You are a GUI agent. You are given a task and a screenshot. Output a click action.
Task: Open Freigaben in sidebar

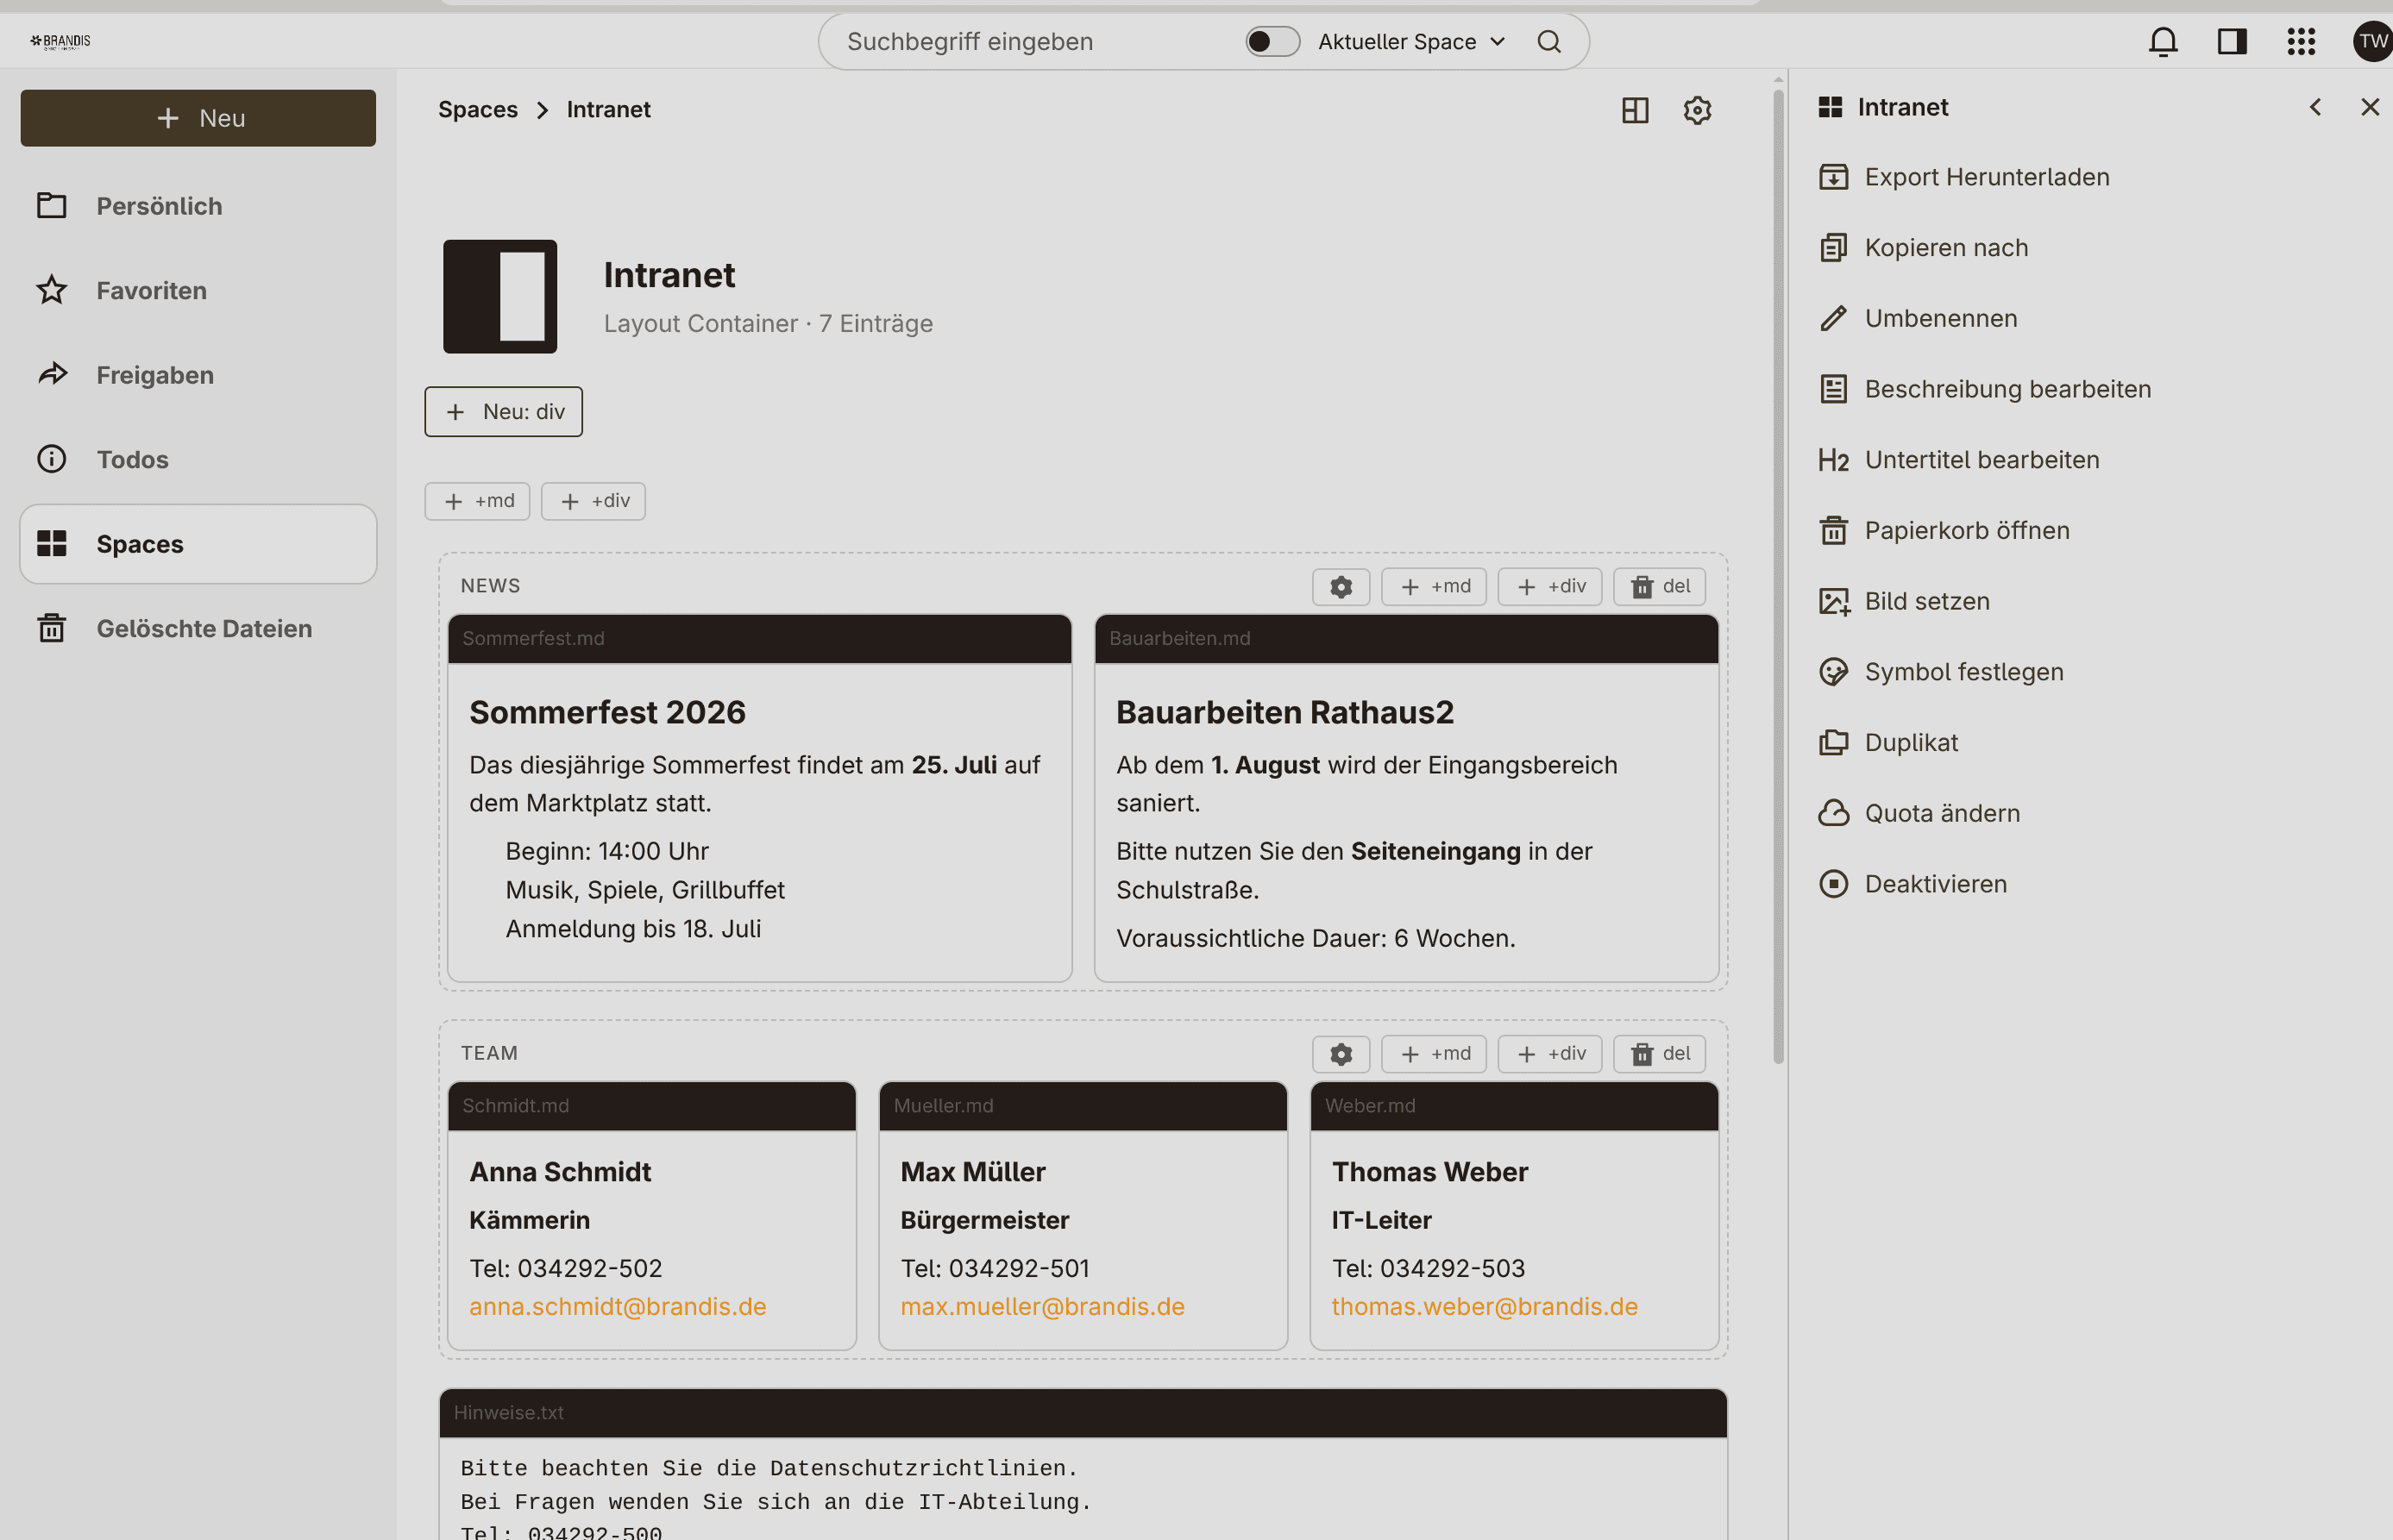pyautogui.click(x=198, y=375)
